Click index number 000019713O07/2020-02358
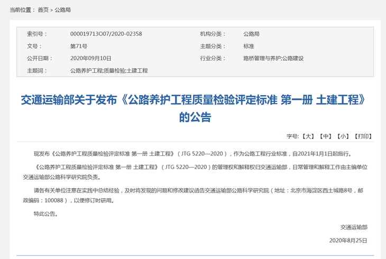This screenshot has width=386, height=259. tap(106, 34)
